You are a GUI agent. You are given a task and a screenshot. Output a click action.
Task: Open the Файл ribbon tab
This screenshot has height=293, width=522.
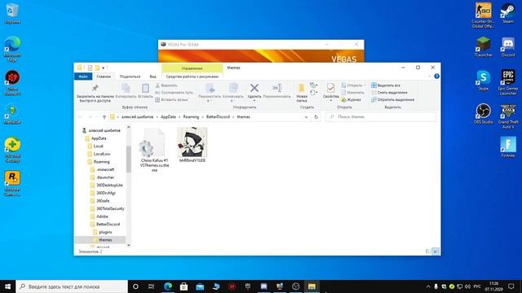click(83, 77)
